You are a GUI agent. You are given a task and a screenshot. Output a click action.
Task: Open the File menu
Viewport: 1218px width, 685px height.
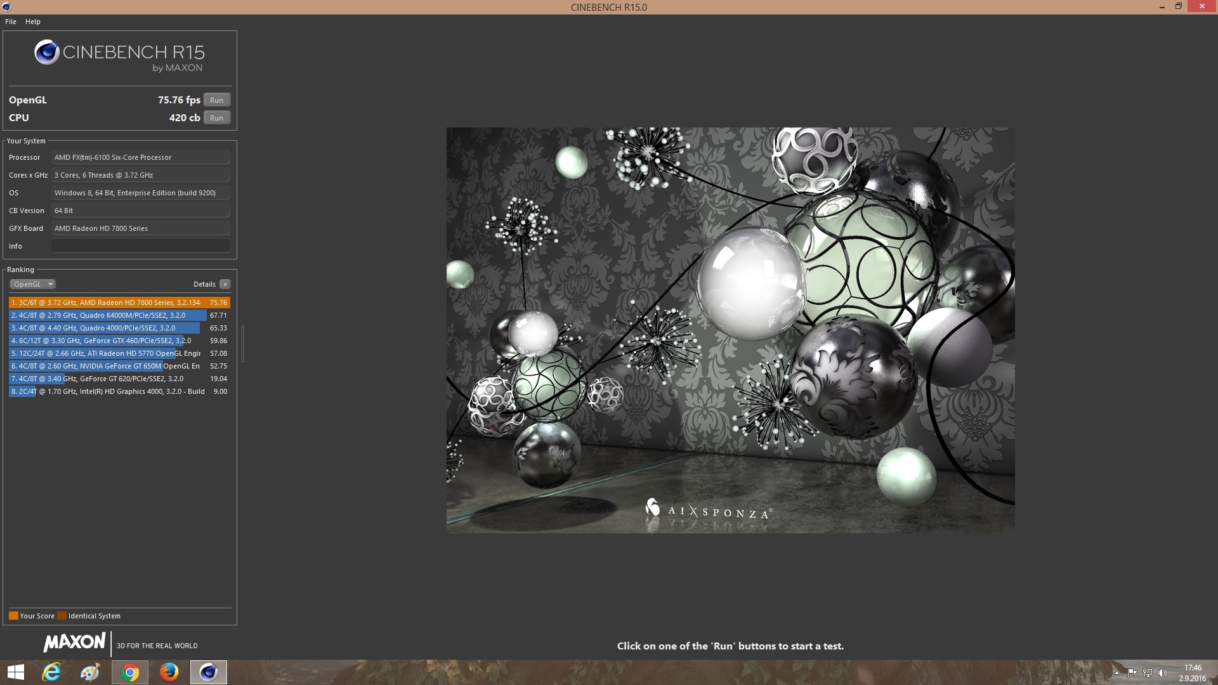click(11, 22)
